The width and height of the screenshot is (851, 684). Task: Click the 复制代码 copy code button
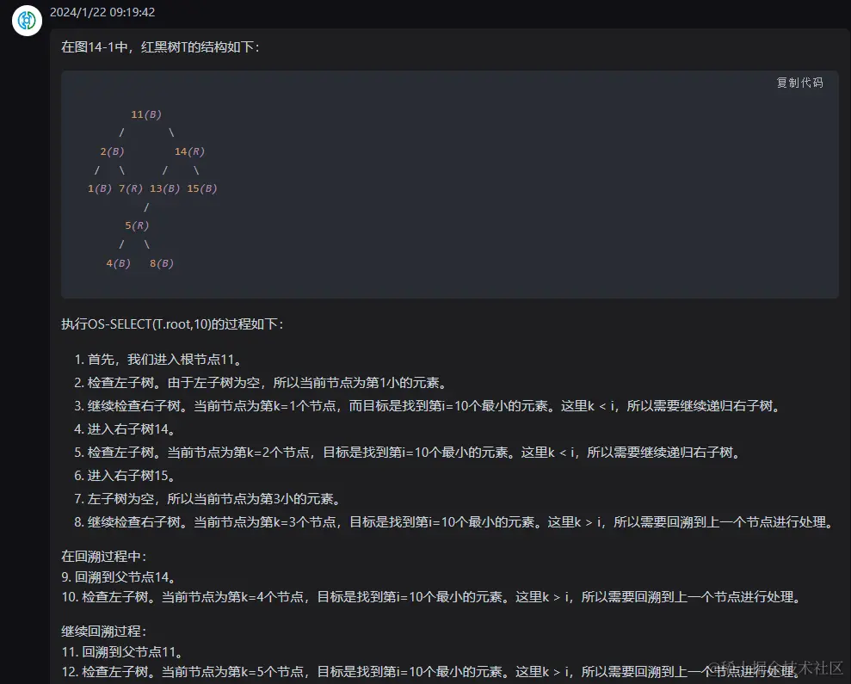(x=798, y=83)
